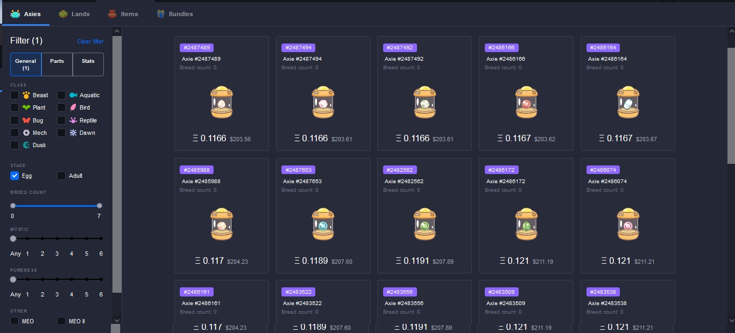The height and width of the screenshot is (333, 735).
Task: Click the Dusk moon class icon
Action: tap(26, 145)
